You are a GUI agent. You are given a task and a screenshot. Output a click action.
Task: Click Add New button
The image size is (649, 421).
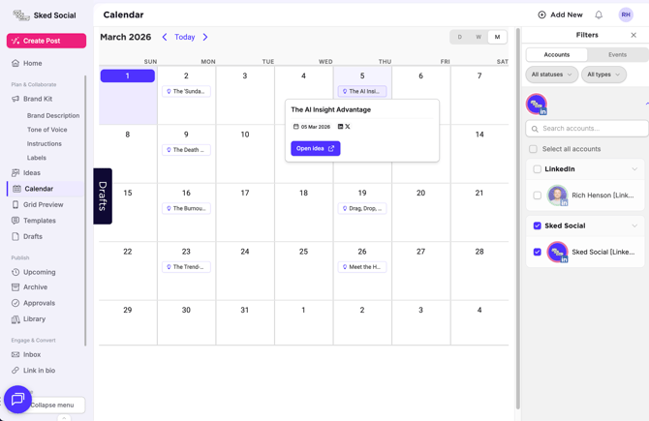pyautogui.click(x=560, y=15)
